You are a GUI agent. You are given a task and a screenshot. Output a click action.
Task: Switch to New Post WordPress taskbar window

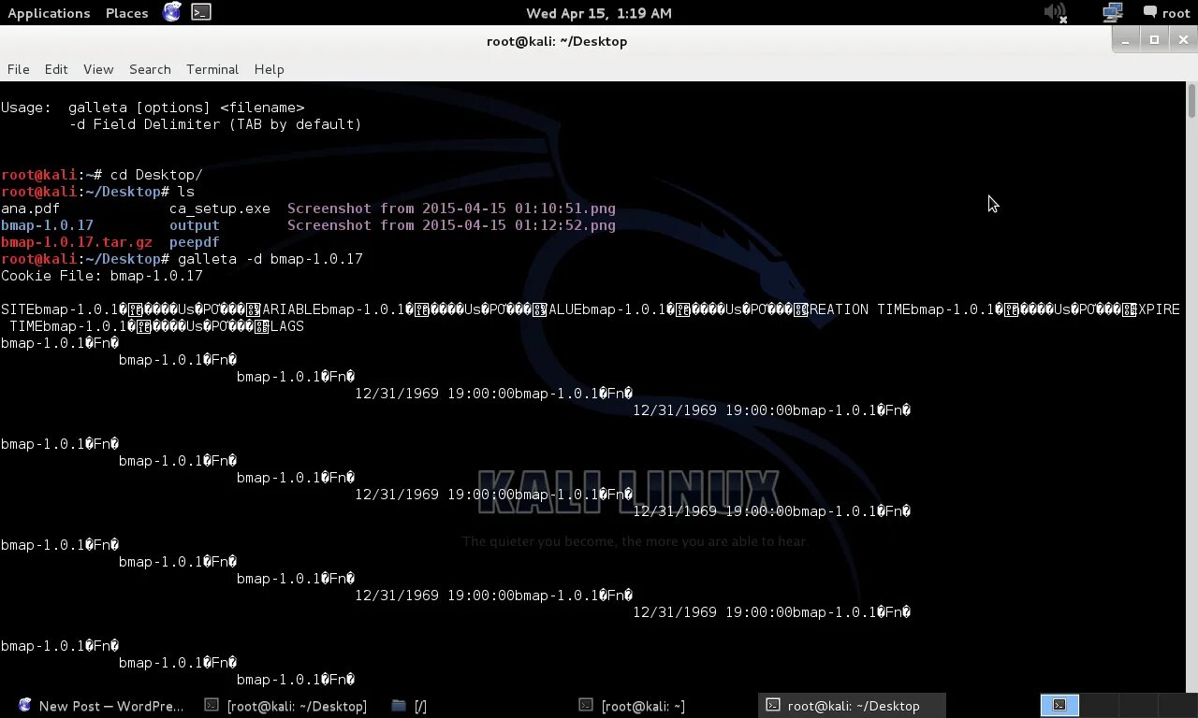101,706
